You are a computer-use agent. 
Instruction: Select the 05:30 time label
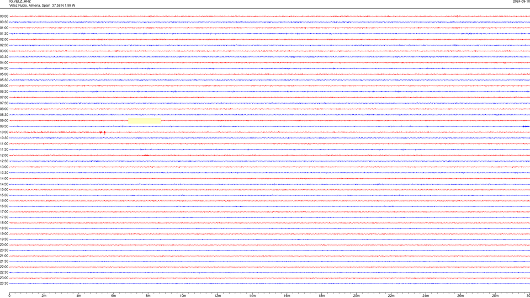pos(4,80)
